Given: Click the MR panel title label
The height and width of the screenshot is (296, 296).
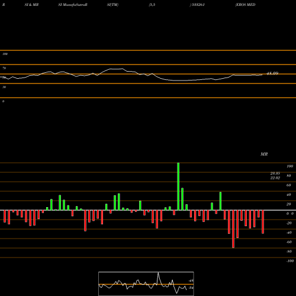Looking at the screenshot, I should coord(264,154).
